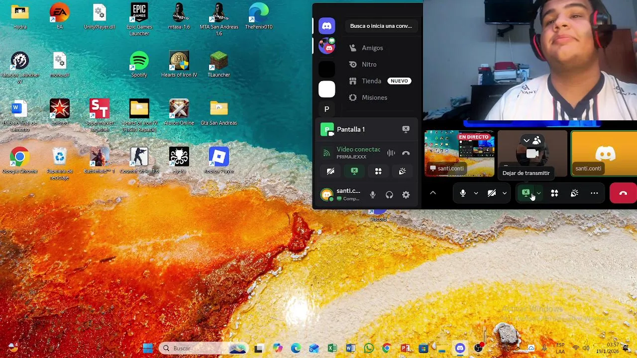Expand chevron on middle participant tile
The height and width of the screenshot is (358, 637).
click(x=527, y=141)
